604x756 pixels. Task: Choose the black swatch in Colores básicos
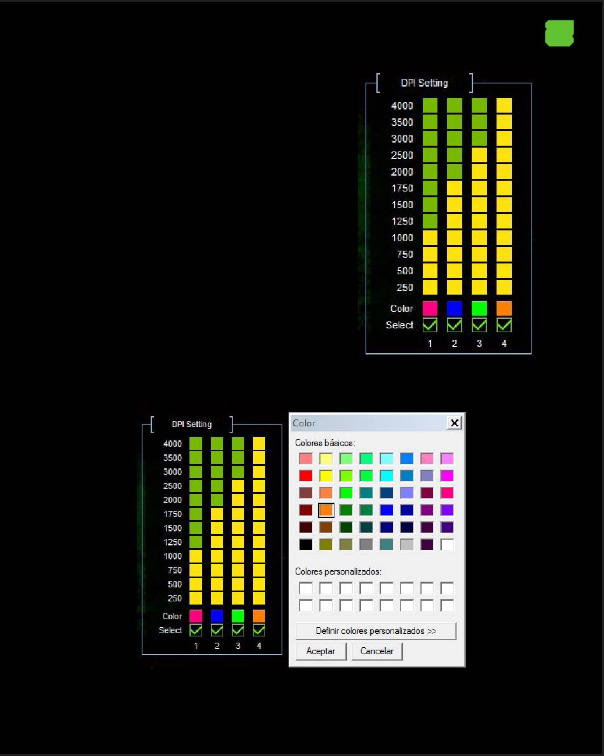click(x=306, y=544)
